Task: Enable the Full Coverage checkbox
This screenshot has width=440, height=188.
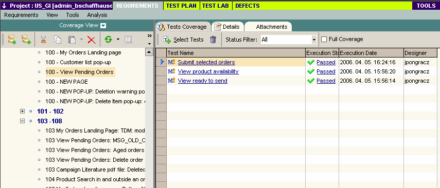Action: (x=324, y=39)
